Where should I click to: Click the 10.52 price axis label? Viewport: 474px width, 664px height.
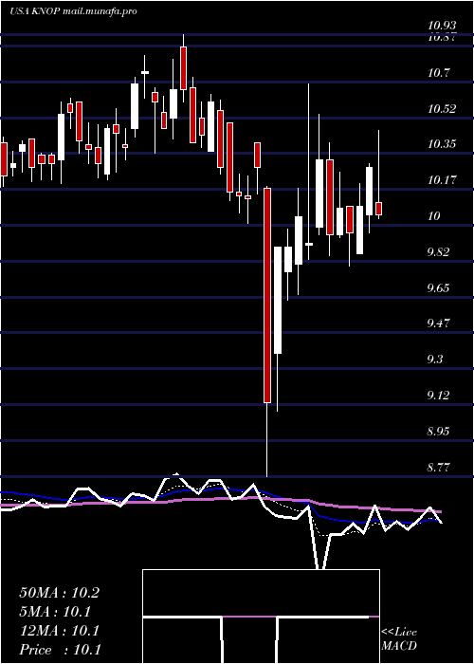coord(442,109)
